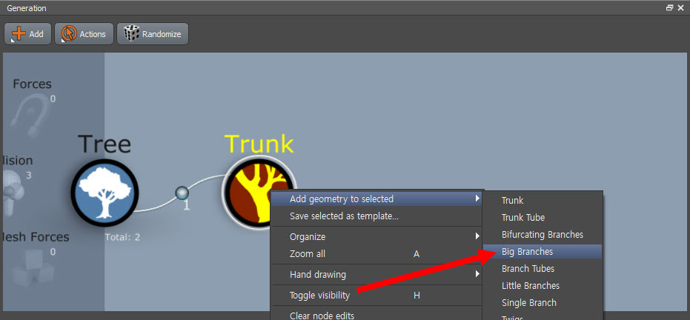690x320 pixels.
Task: Choose Zoom all in context menu
Action: tap(376, 253)
